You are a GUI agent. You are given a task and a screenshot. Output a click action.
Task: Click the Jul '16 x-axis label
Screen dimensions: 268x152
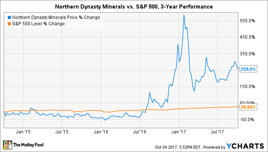140,132
